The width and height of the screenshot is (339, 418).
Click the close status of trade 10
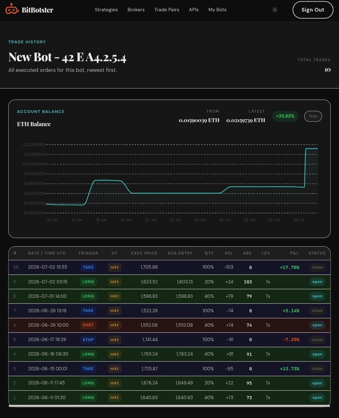coord(317,267)
